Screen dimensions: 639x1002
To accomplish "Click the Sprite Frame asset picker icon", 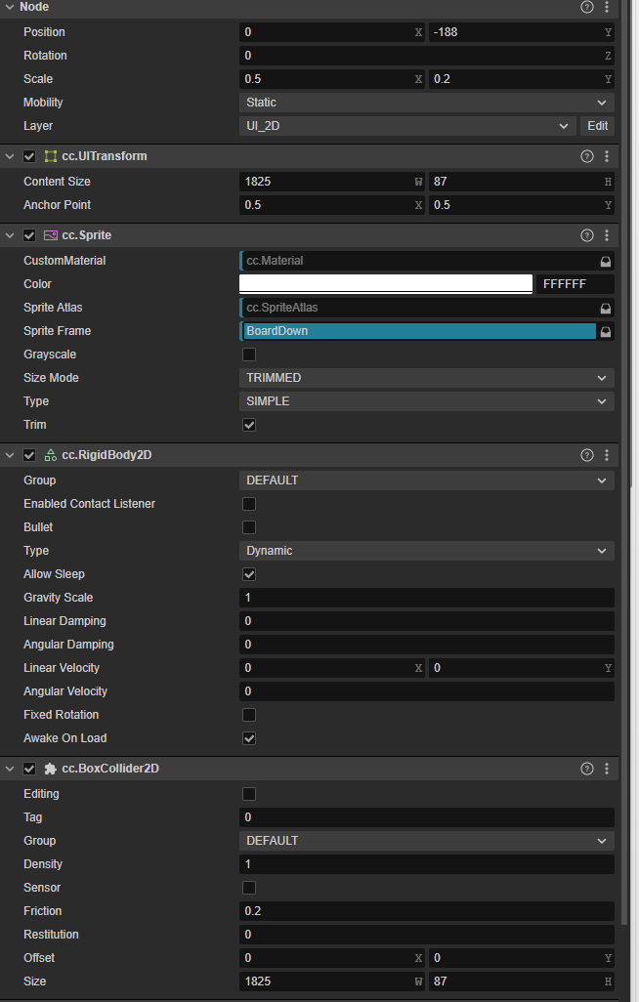I will (x=606, y=331).
